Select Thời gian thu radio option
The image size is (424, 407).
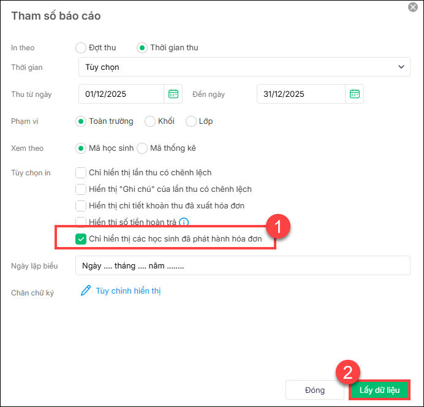point(142,47)
